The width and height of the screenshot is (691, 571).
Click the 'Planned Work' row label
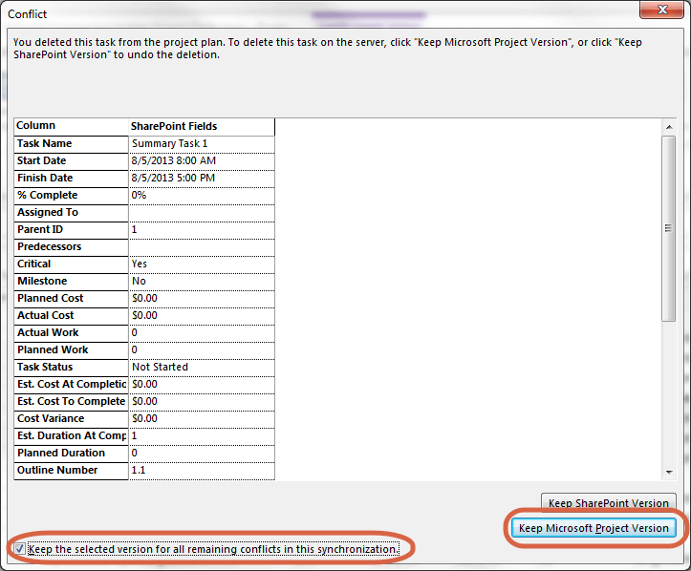(53, 349)
